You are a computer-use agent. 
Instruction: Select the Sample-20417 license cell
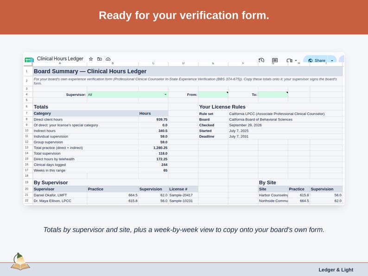(183, 195)
